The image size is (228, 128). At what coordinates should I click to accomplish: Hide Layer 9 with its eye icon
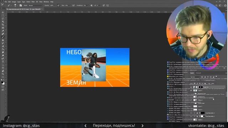click(191, 90)
